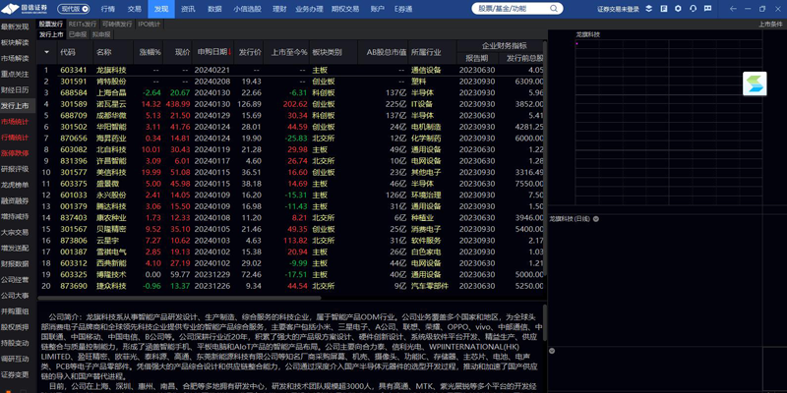Image resolution: width=787 pixels, height=393 pixels.
Task: Switch to the 可转债发行 sub-tab
Action: [x=117, y=24]
